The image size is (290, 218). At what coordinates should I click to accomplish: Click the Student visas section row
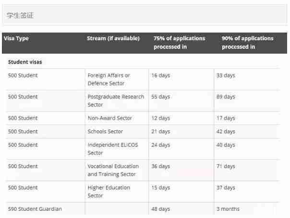pyautogui.click(x=25, y=62)
